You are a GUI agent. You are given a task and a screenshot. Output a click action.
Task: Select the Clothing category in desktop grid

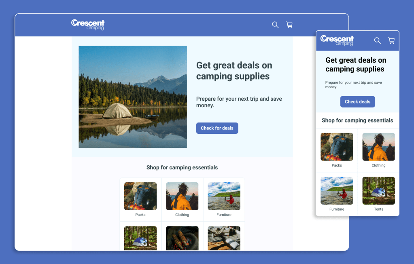pos(182,199)
